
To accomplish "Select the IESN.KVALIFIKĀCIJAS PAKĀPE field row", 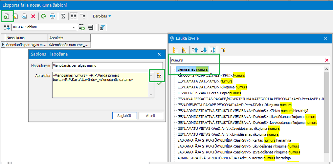I will click(251, 99).
